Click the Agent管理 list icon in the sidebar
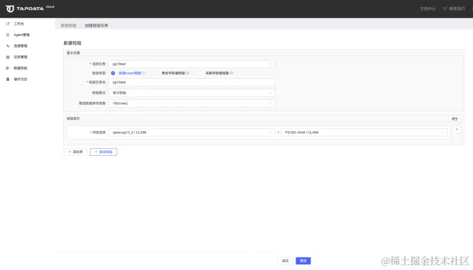The width and height of the screenshot is (473, 270). pyautogui.click(x=8, y=35)
